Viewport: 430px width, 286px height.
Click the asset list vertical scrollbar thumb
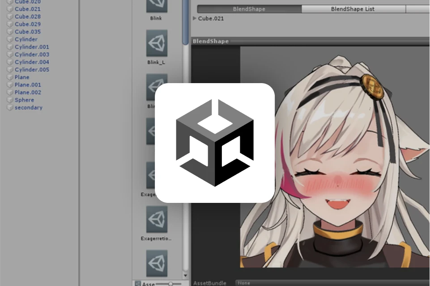(x=185, y=22)
